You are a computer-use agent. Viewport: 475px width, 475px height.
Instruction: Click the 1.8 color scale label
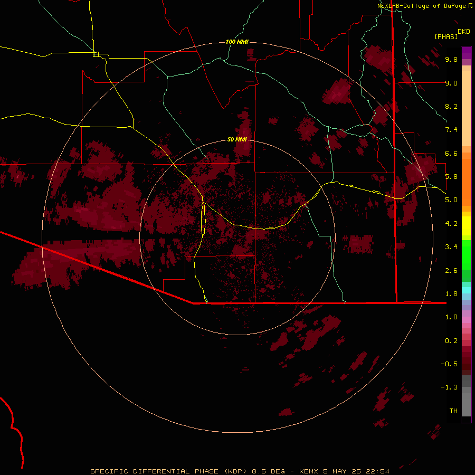[x=451, y=294]
